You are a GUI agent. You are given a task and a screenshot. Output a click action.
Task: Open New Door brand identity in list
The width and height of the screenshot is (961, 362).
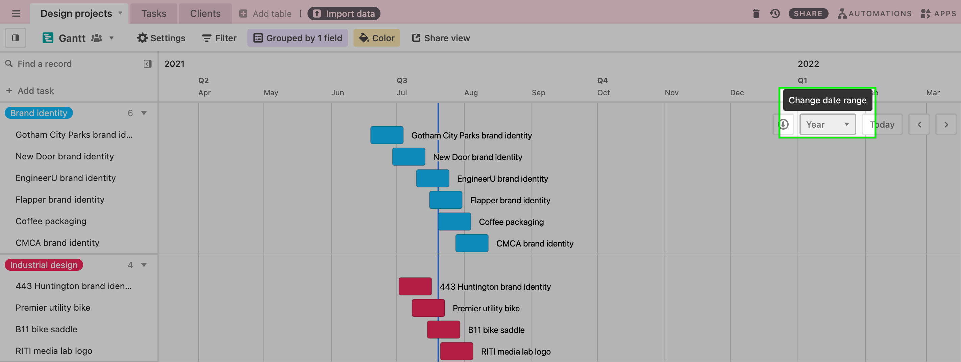(65, 156)
